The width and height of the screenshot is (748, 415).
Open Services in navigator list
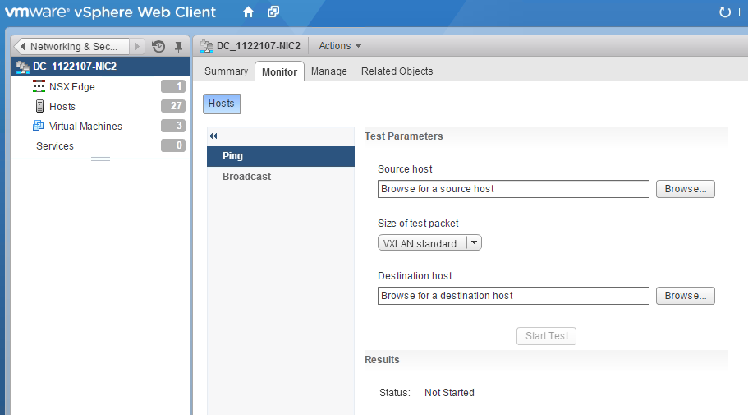pos(55,146)
